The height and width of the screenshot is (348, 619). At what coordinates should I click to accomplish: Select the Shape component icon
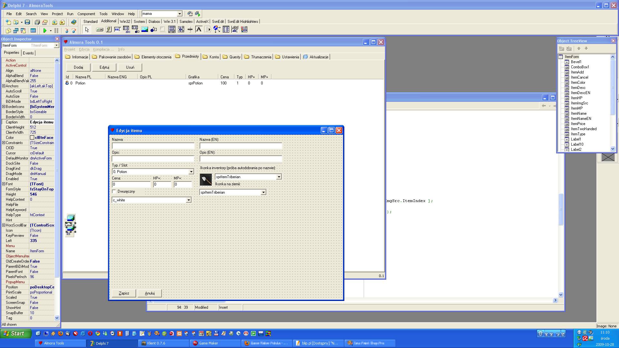pyautogui.click(x=154, y=30)
